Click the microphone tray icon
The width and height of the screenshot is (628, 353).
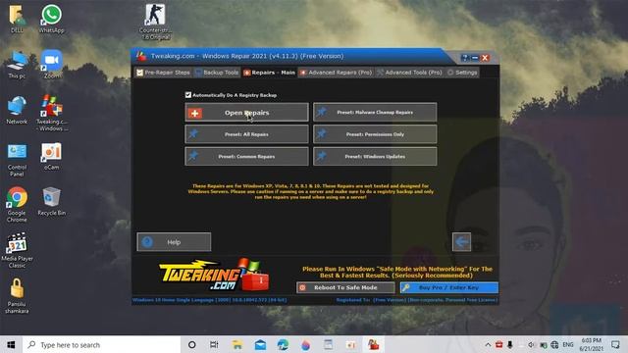tap(510, 344)
